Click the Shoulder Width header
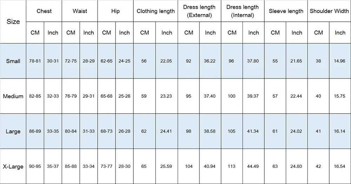Image resolution: width=351 pixels, height=184 pixels. tap(329, 11)
